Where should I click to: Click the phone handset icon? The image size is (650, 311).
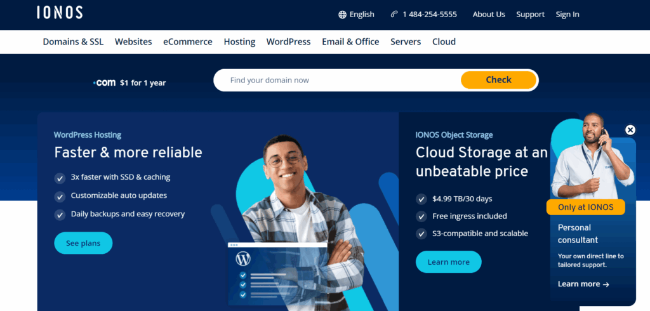pyautogui.click(x=394, y=15)
